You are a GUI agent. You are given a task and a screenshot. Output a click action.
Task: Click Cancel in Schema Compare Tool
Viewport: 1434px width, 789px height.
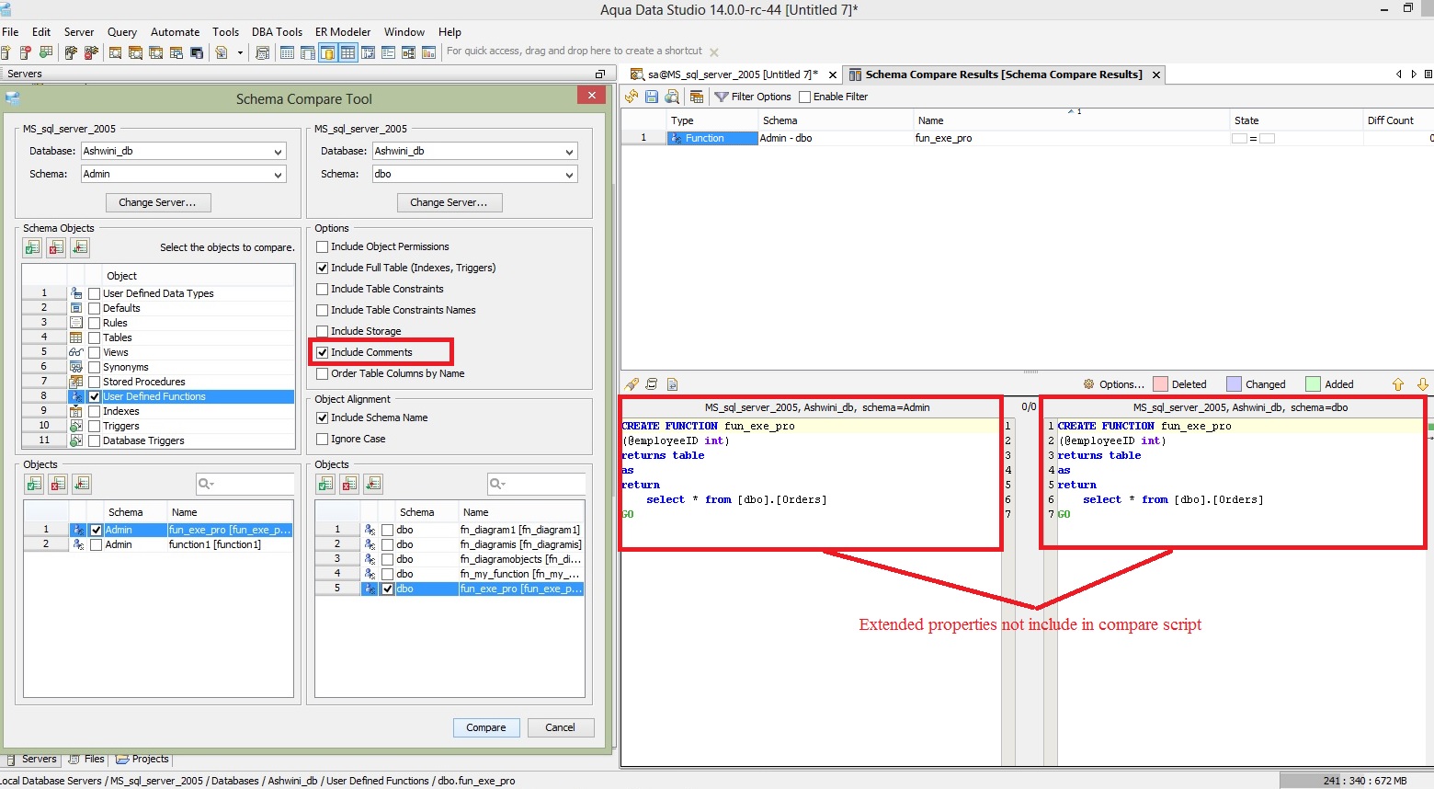pos(560,727)
